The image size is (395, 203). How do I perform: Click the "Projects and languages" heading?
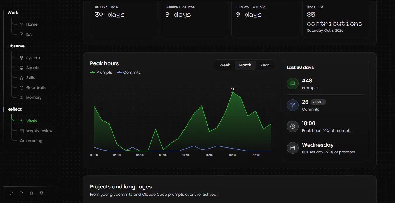click(121, 187)
